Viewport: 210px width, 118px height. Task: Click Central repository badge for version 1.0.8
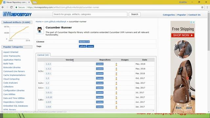pos(100,107)
